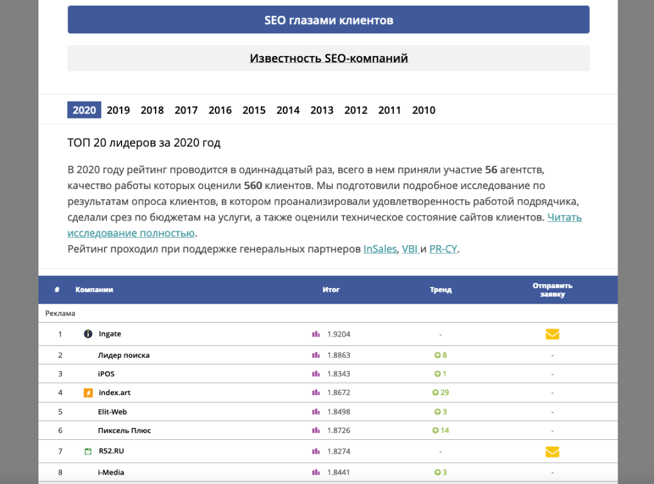Switch to the 2017 year tab
Image resolution: width=654 pixels, height=484 pixels.
pos(186,110)
